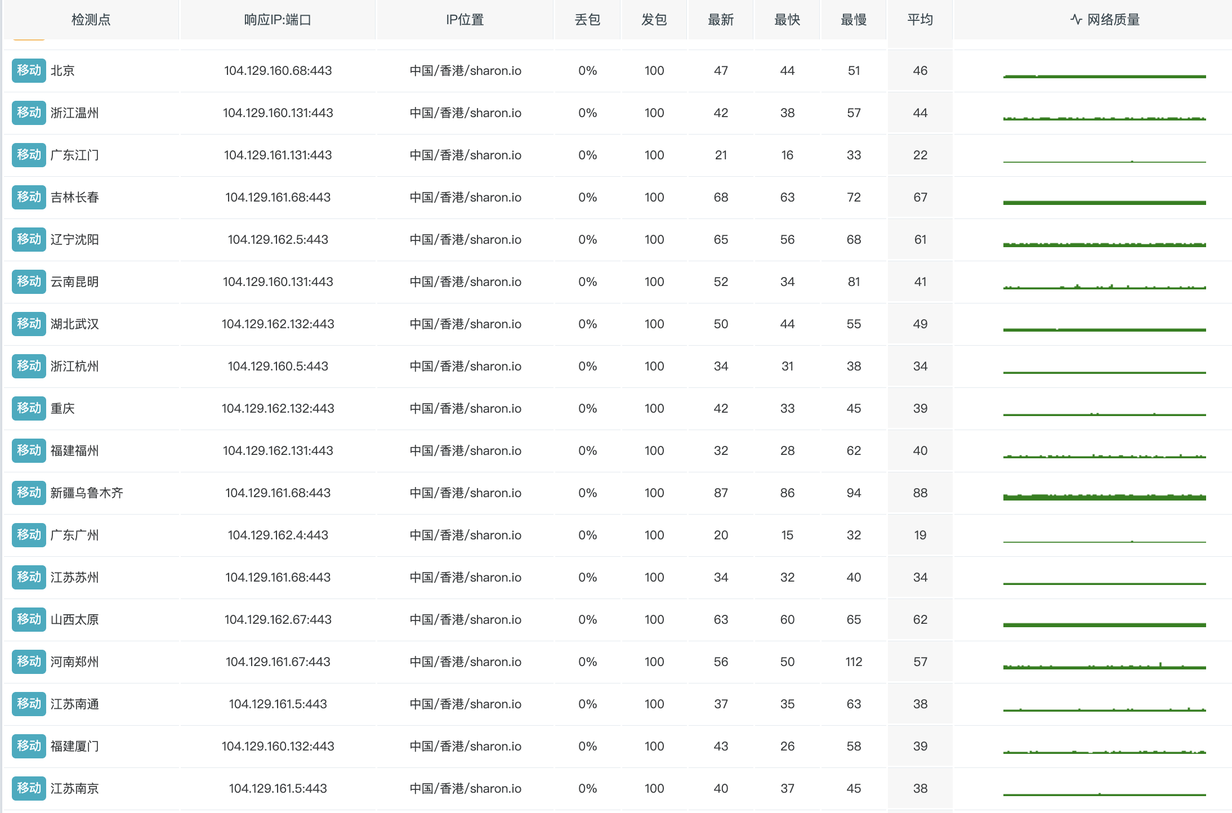Click the 最快 column header
The height and width of the screenshot is (813, 1232).
click(787, 20)
